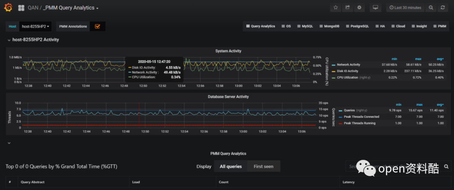Open the Query Analytics menu
This screenshot has height=190, width=454.
click(261, 26)
